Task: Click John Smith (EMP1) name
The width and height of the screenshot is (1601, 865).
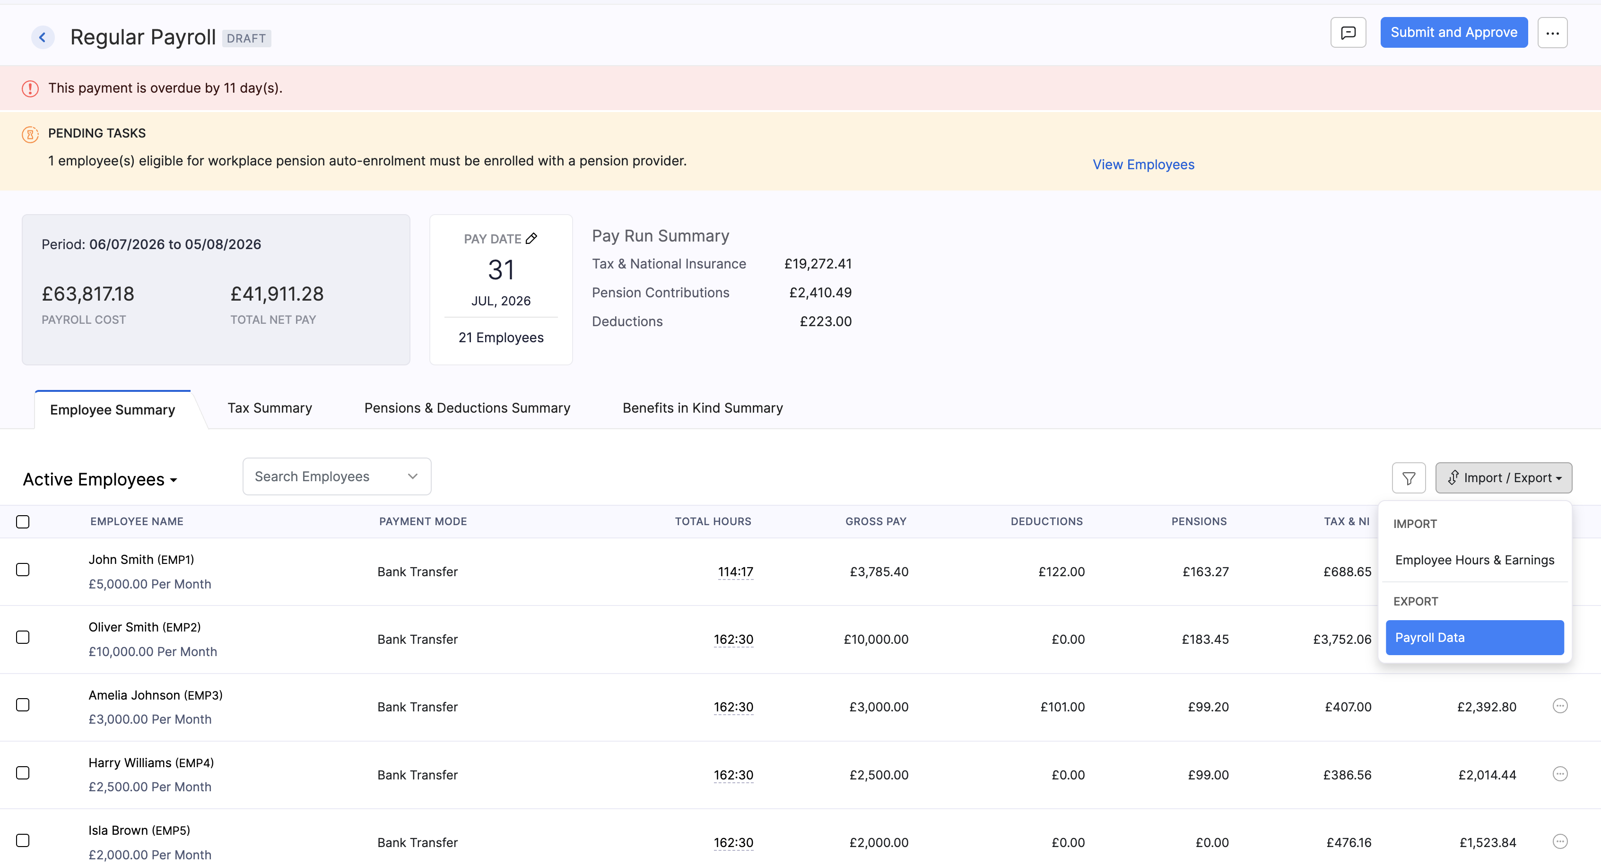Action: (x=141, y=560)
